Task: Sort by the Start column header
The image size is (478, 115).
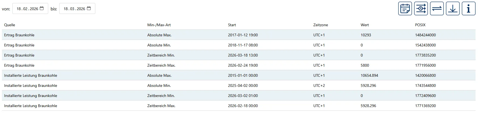Action: coord(232,25)
